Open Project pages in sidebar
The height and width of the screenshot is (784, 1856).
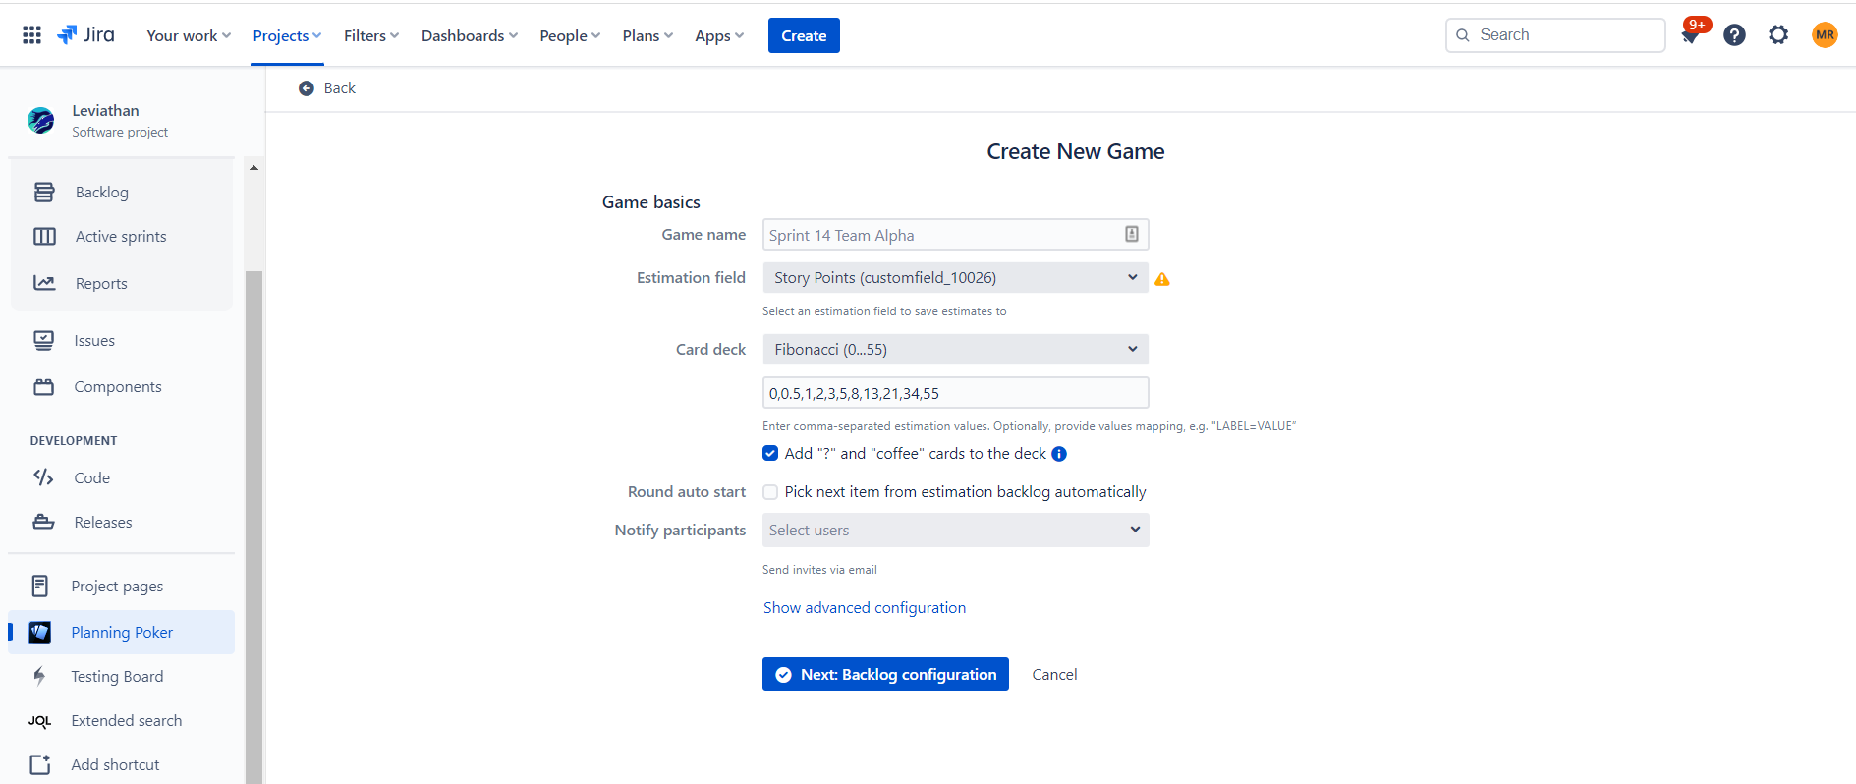[117, 586]
